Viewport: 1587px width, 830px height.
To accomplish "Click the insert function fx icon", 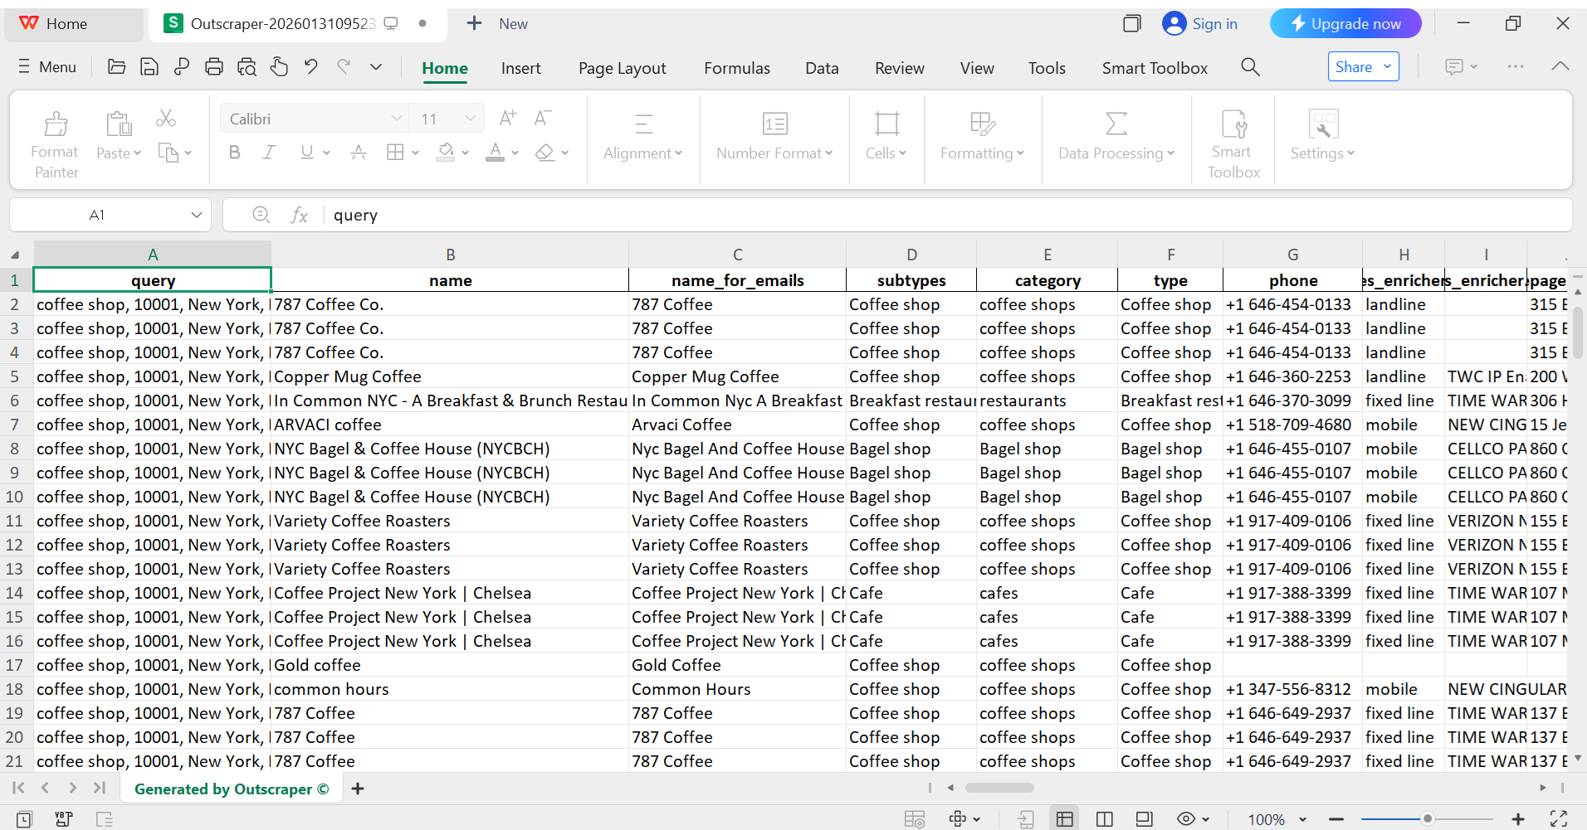I will coord(299,216).
